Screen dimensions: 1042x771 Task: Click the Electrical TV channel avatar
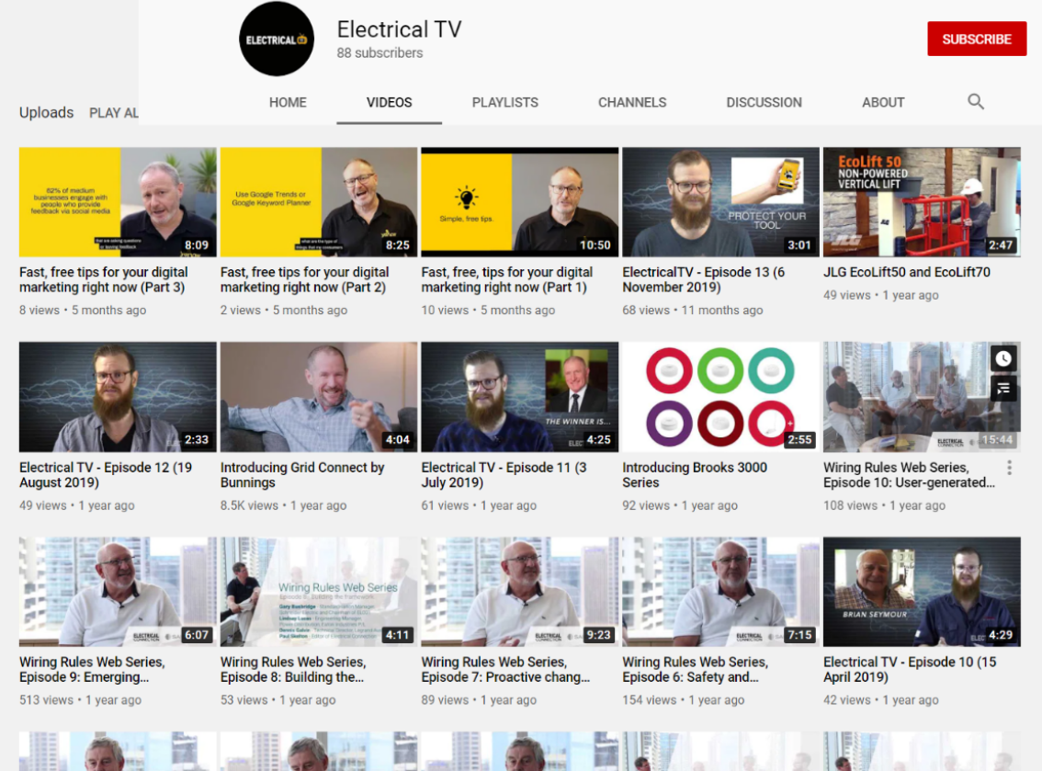(277, 39)
